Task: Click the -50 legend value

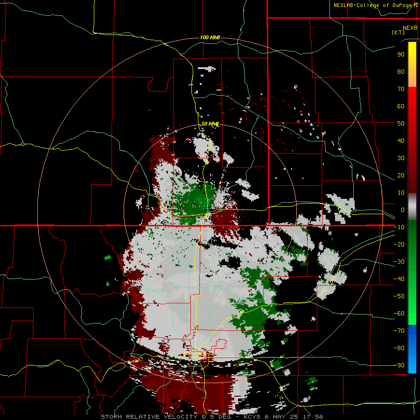Action: pos(399,296)
